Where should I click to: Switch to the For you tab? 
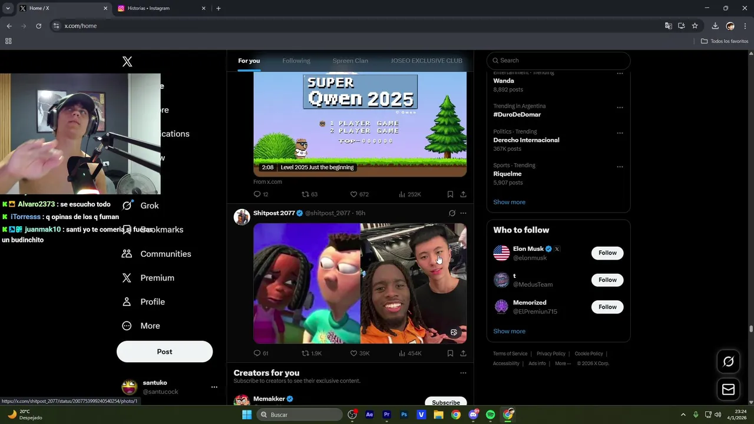tap(249, 61)
